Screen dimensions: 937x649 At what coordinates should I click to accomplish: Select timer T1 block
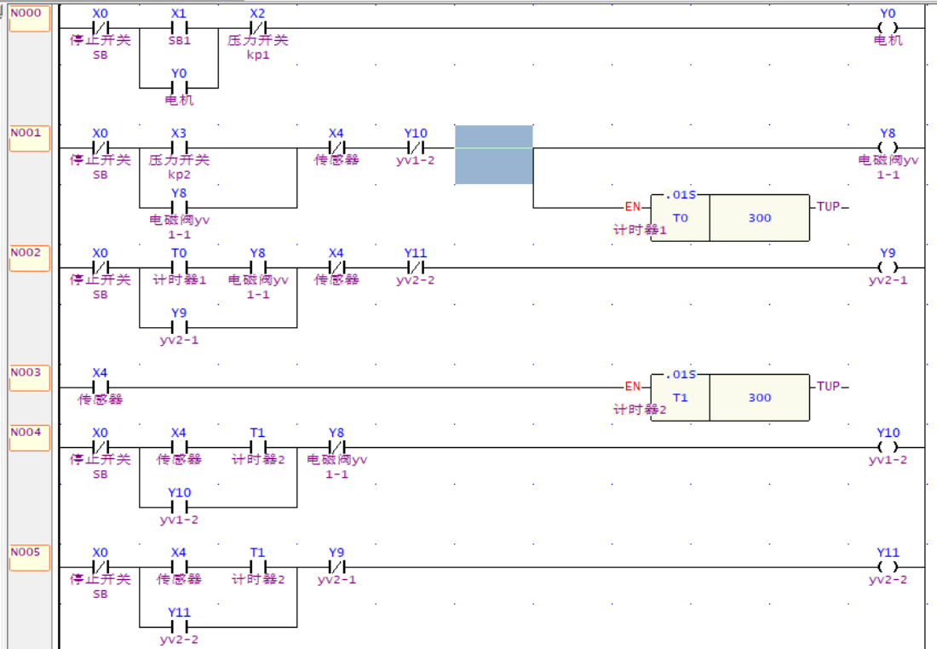730,398
